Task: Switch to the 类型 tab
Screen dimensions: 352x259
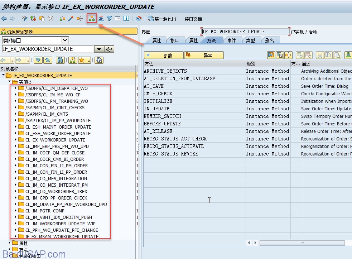Action: [250, 40]
